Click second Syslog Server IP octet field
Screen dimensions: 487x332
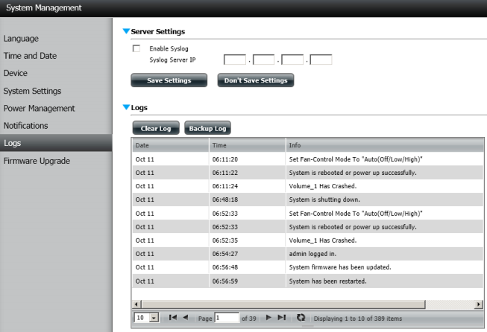(x=264, y=60)
